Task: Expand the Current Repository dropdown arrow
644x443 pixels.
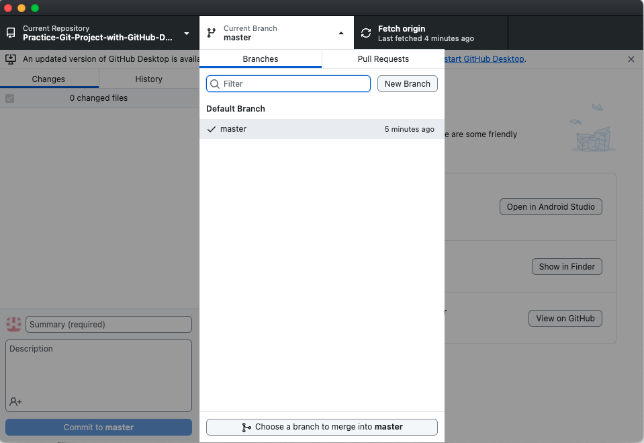Action: point(187,34)
